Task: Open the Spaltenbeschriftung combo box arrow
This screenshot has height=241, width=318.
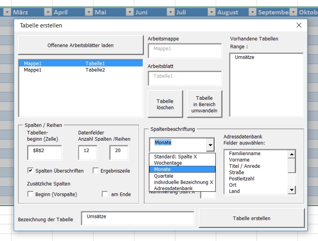Action: (x=210, y=145)
